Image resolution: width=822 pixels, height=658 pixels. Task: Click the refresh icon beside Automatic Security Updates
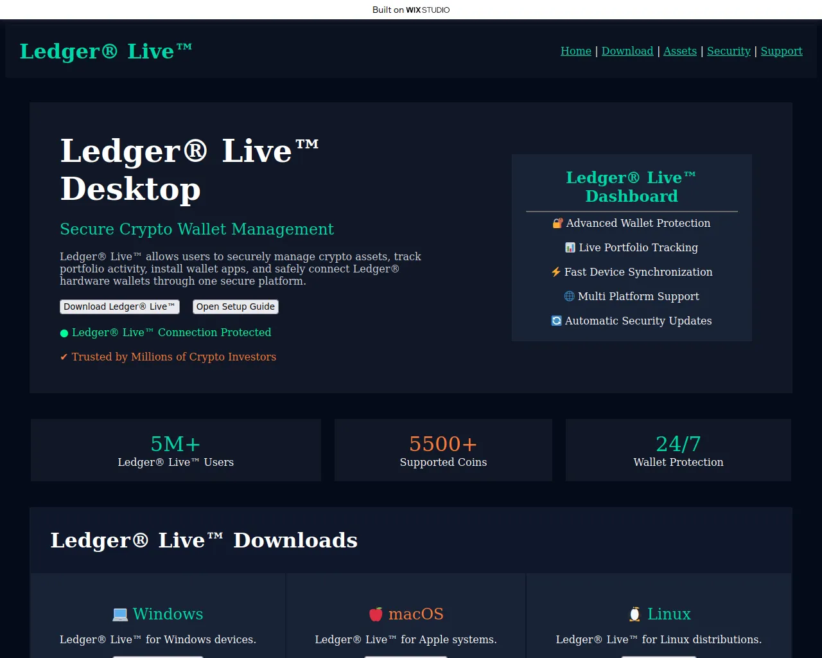point(557,321)
